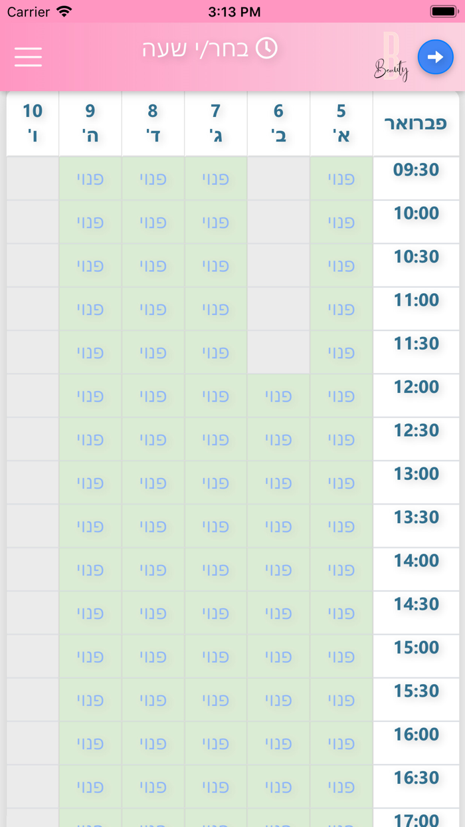
Task: Select the 16:00 slot on day 5
Action: coord(341,743)
